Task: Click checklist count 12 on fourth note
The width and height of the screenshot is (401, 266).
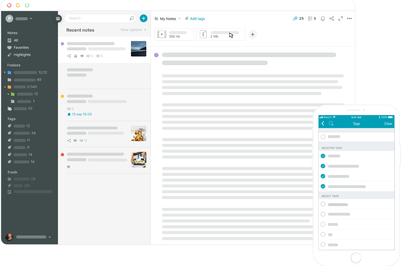Action: pos(83,141)
